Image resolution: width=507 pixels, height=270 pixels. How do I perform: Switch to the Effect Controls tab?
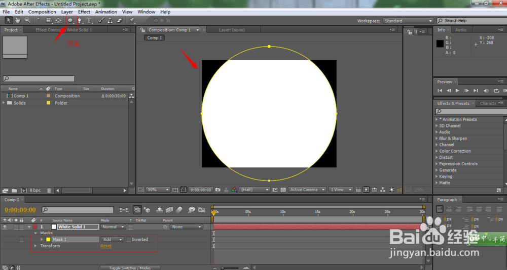point(64,30)
